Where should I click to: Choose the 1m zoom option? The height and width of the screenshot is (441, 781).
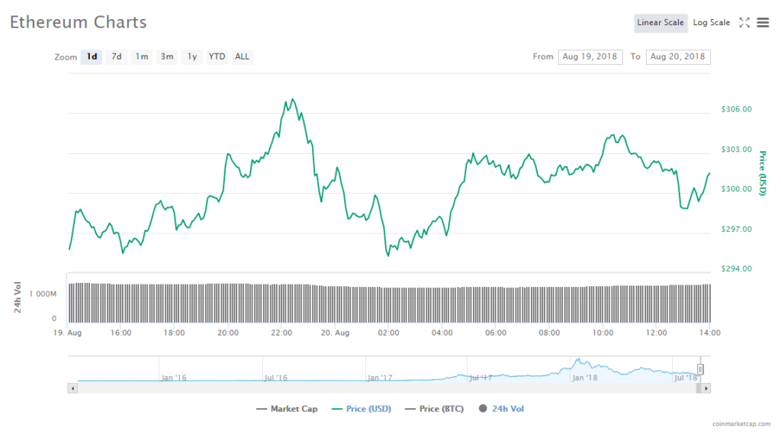coord(142,56)
